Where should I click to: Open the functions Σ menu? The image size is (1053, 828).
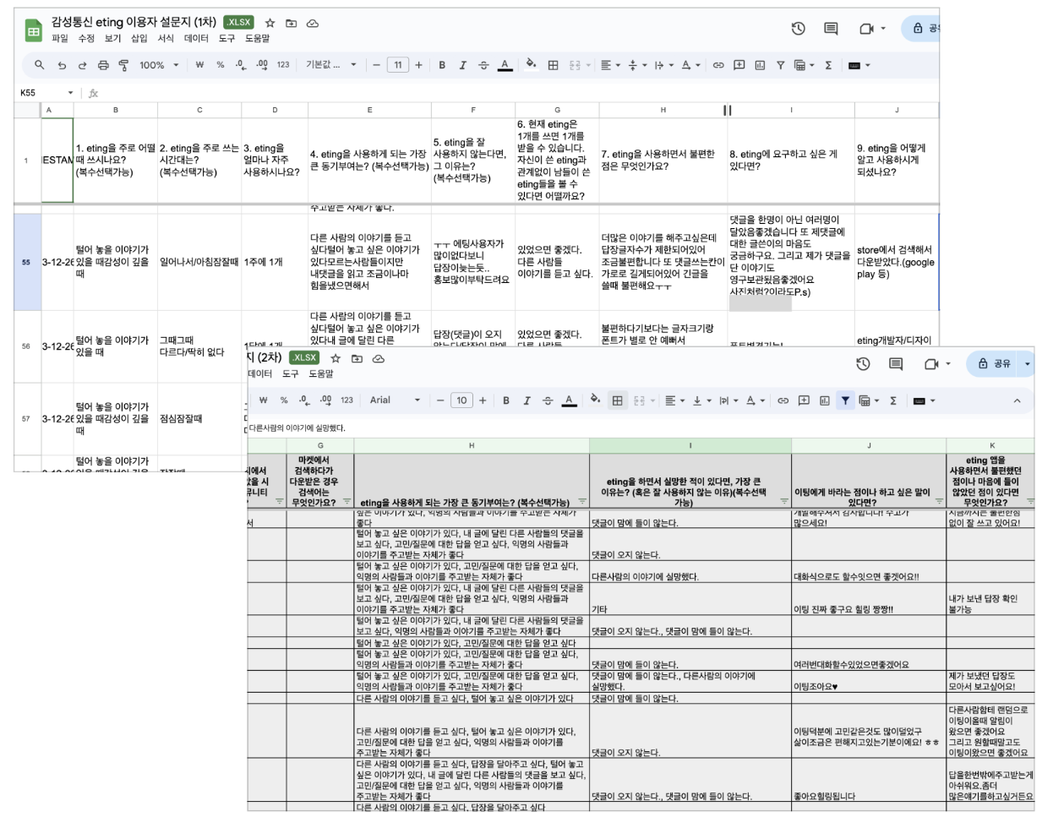(x=828, y=64)
